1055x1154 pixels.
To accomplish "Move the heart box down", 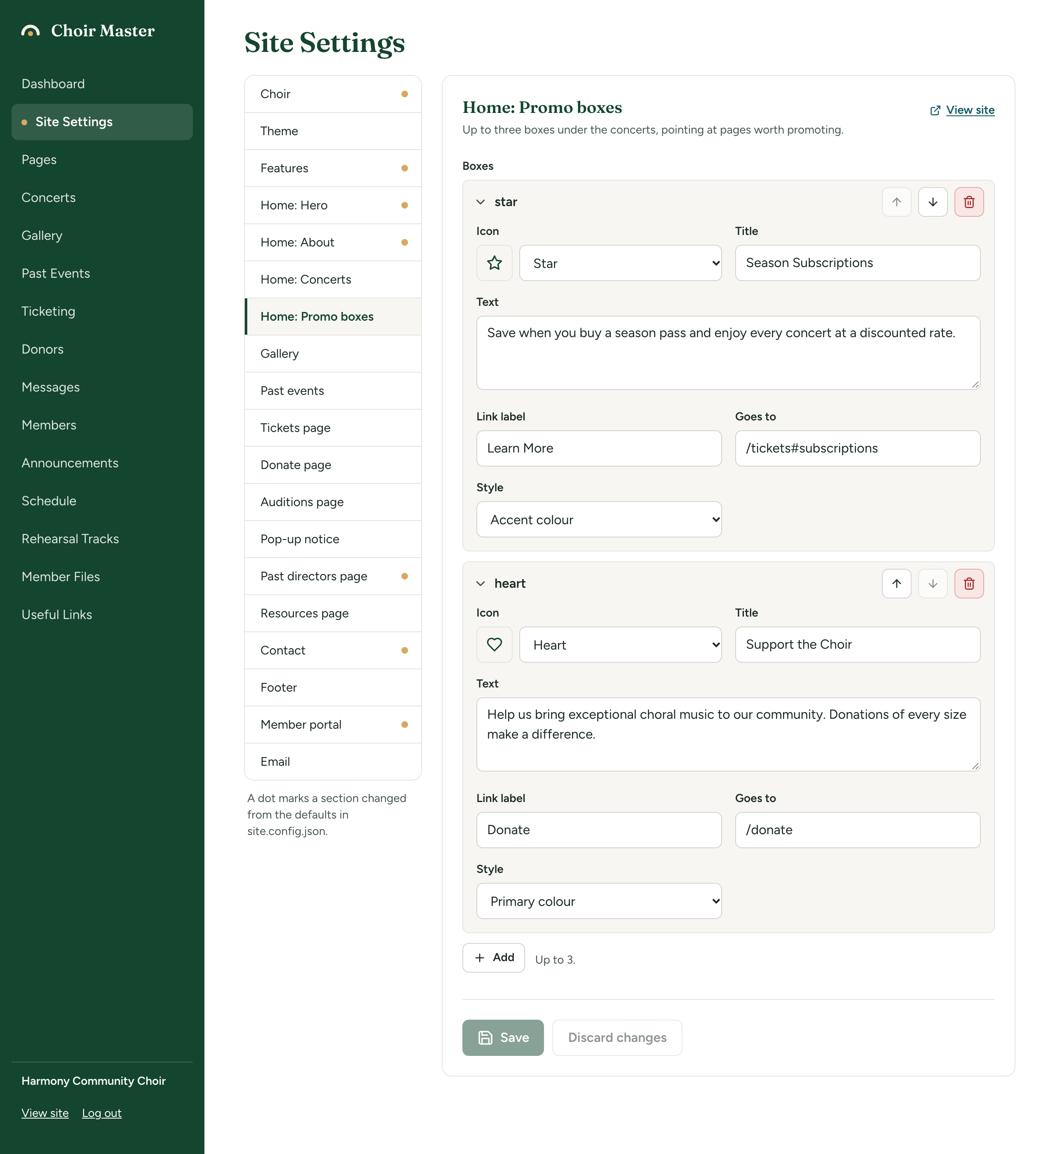I will (933, 583).
